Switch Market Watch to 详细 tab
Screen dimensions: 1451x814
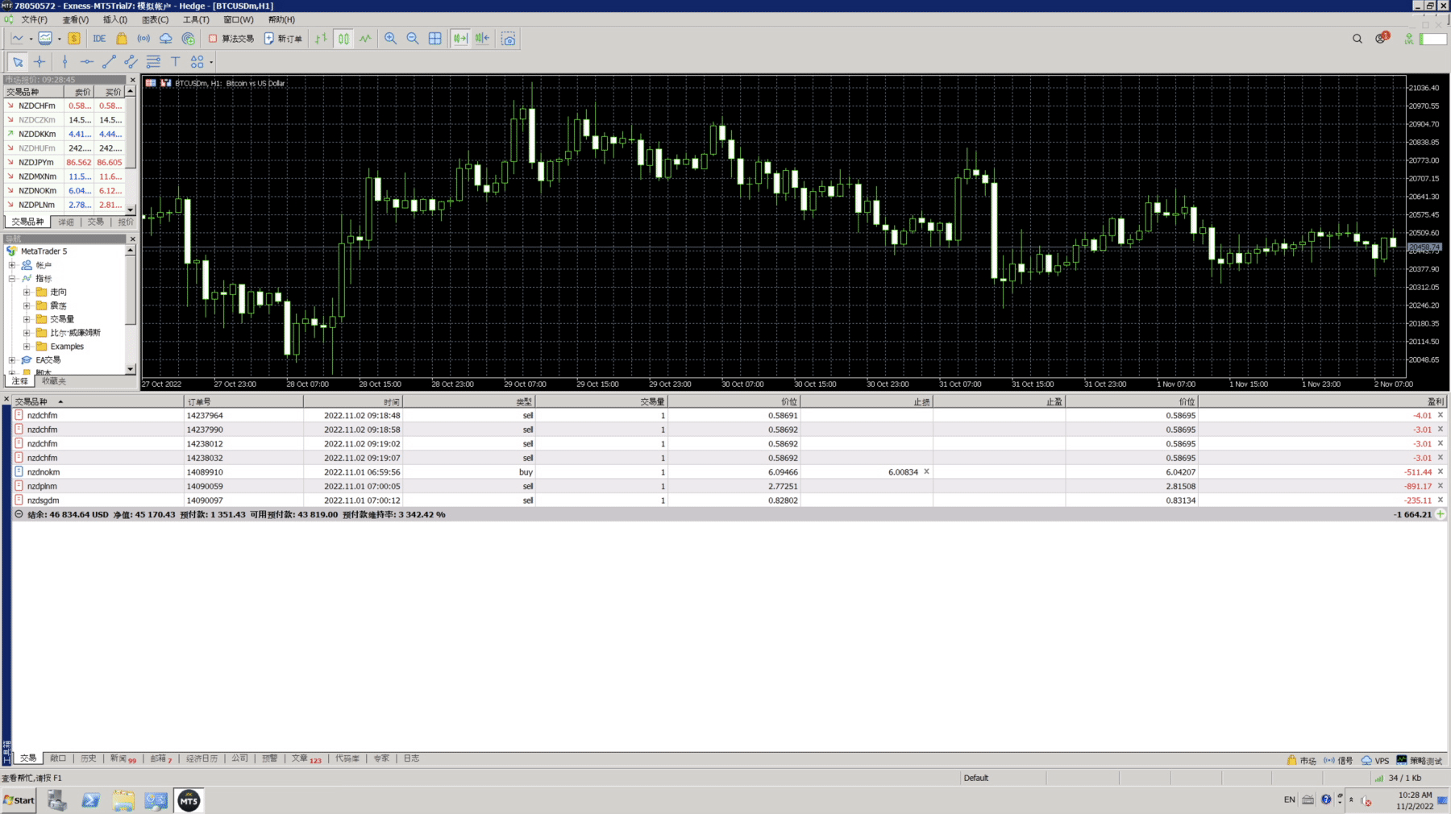[x=66, y=222]
